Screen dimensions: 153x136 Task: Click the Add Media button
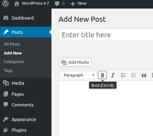[x=75, y=62]
